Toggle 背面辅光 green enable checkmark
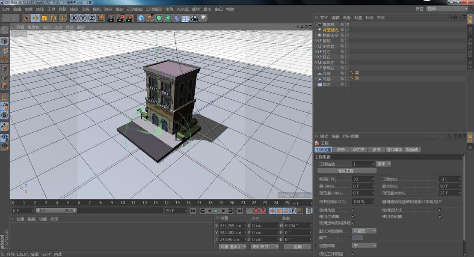The height and width of the screenshot is (257, 474). (348, 30)
